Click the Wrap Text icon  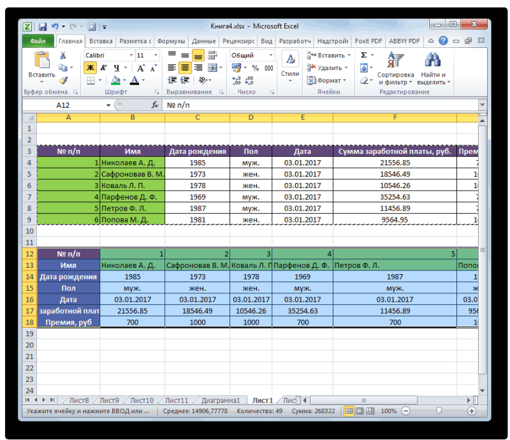point(212,55)
